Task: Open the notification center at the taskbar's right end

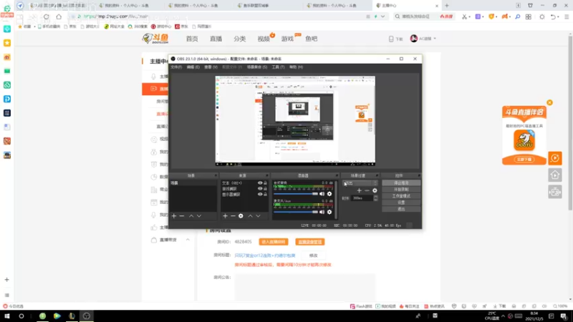Action: click(564, 316)
